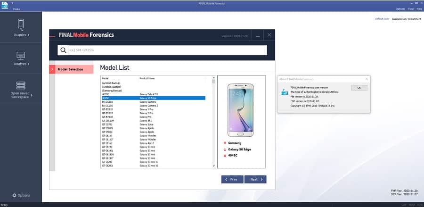Close the About FINALMobileForensics dialog

pos(367,79)
